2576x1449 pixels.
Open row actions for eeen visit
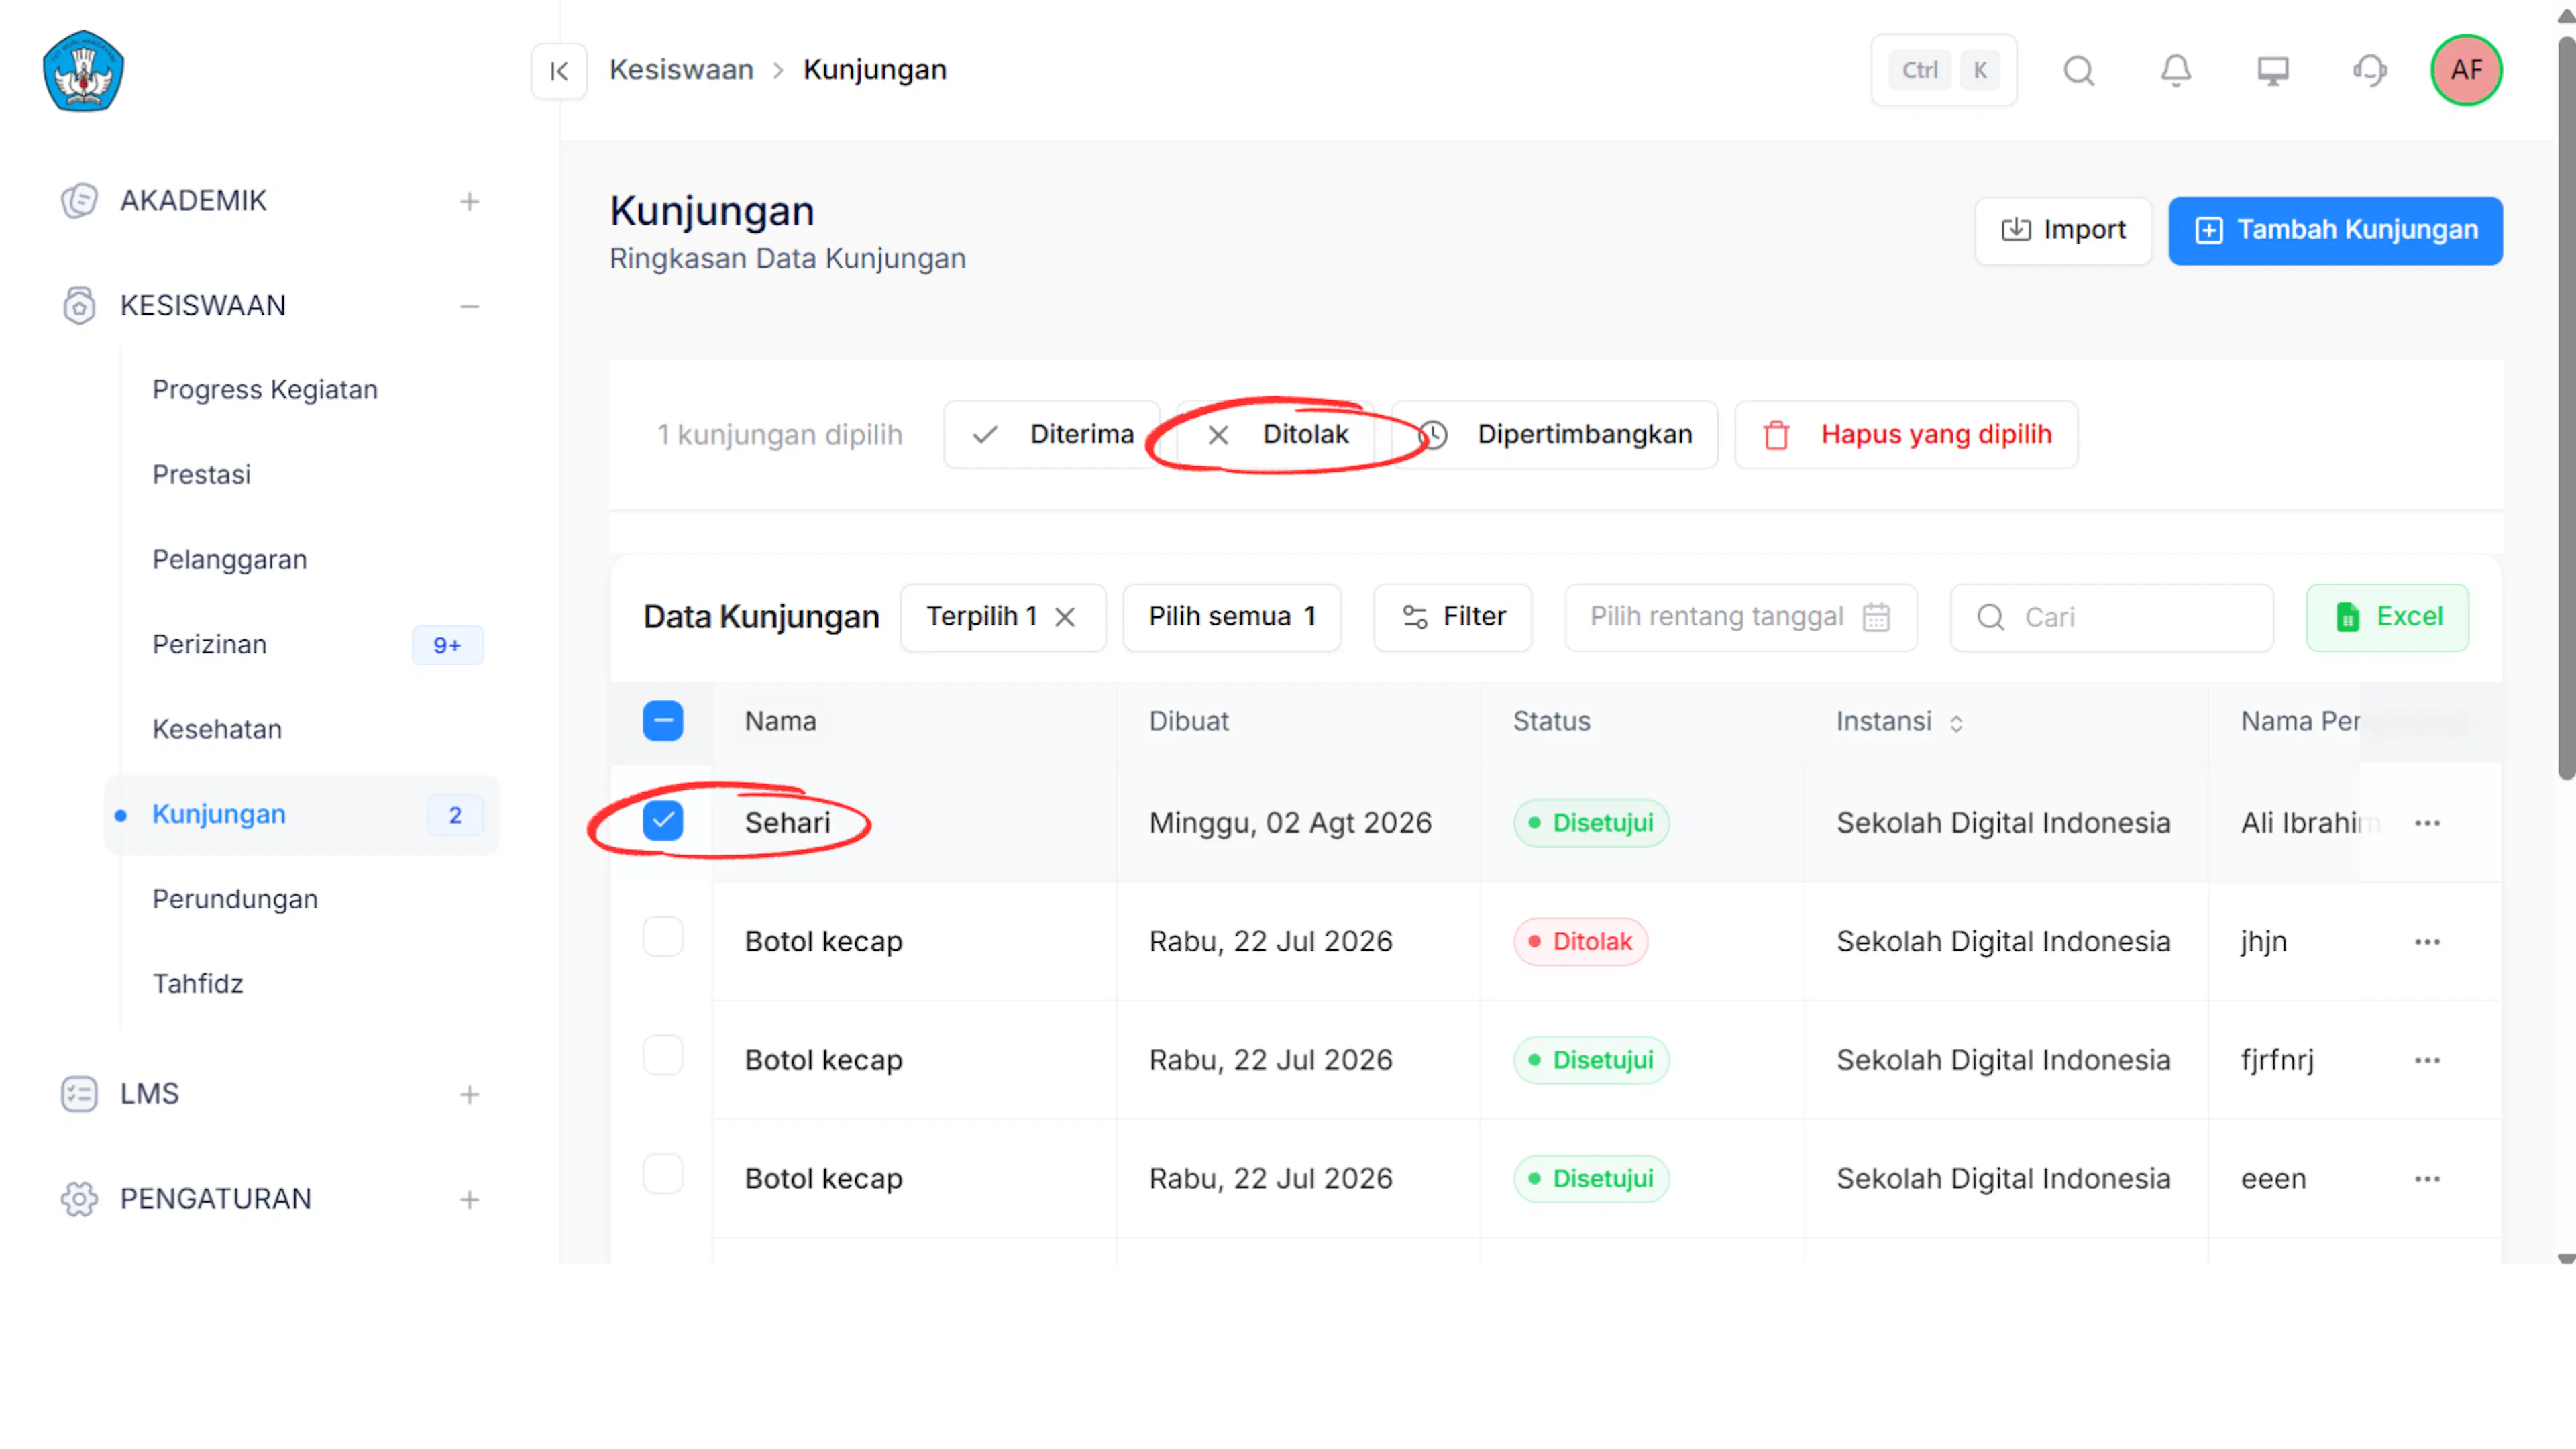click(2427, 1179)
